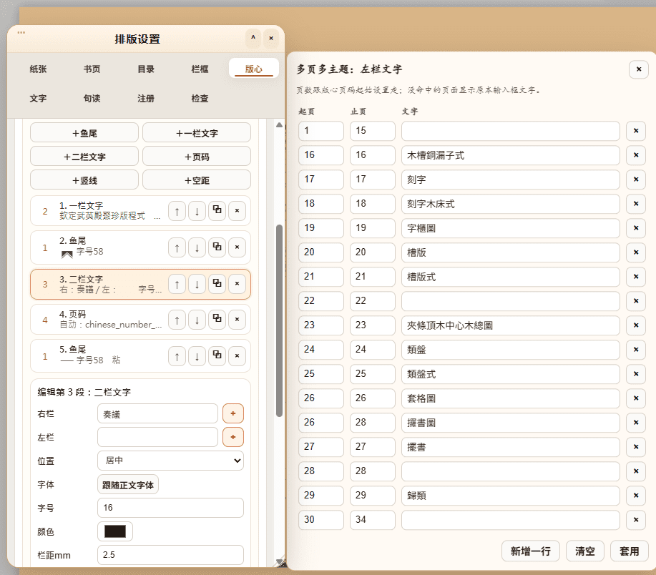Choose font via 跟随正文字体 button
656x575 pixels.
128,485
